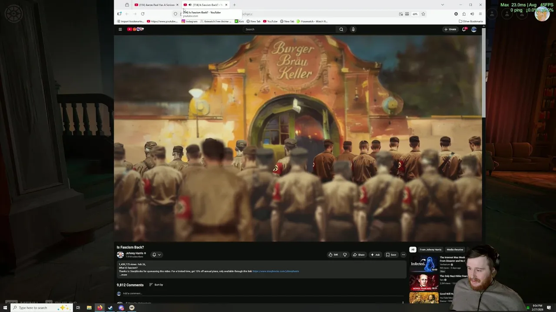Open 'Infected' recommended video thumbnail
Screen dimensions: 556x312
424,264
